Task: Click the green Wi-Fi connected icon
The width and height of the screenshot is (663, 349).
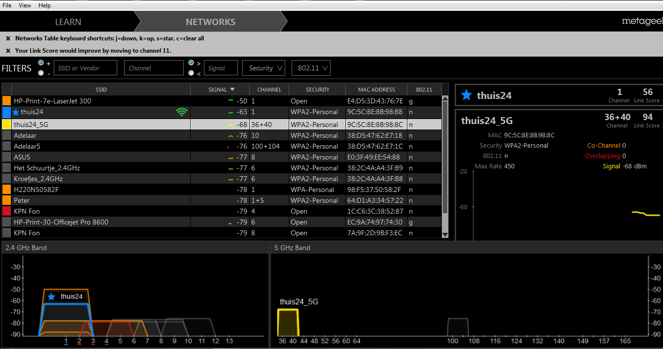Action: click(182, 112)
